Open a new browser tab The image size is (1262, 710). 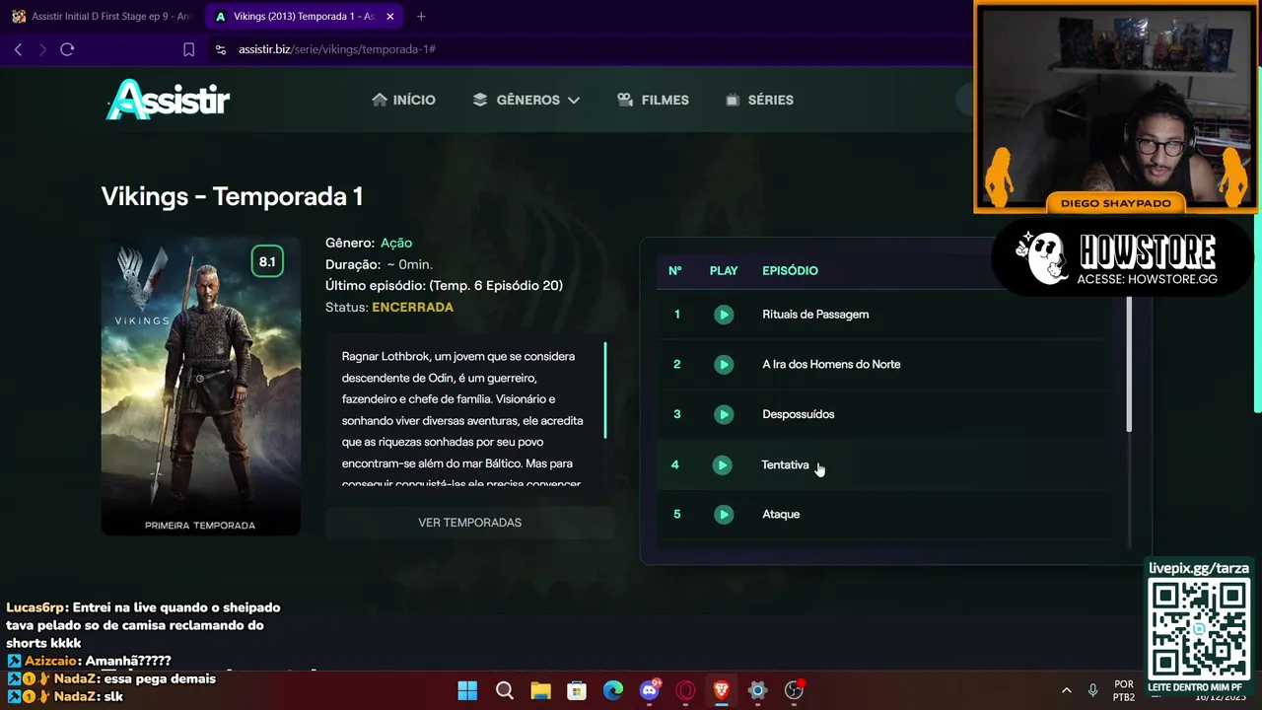point(421,17)
